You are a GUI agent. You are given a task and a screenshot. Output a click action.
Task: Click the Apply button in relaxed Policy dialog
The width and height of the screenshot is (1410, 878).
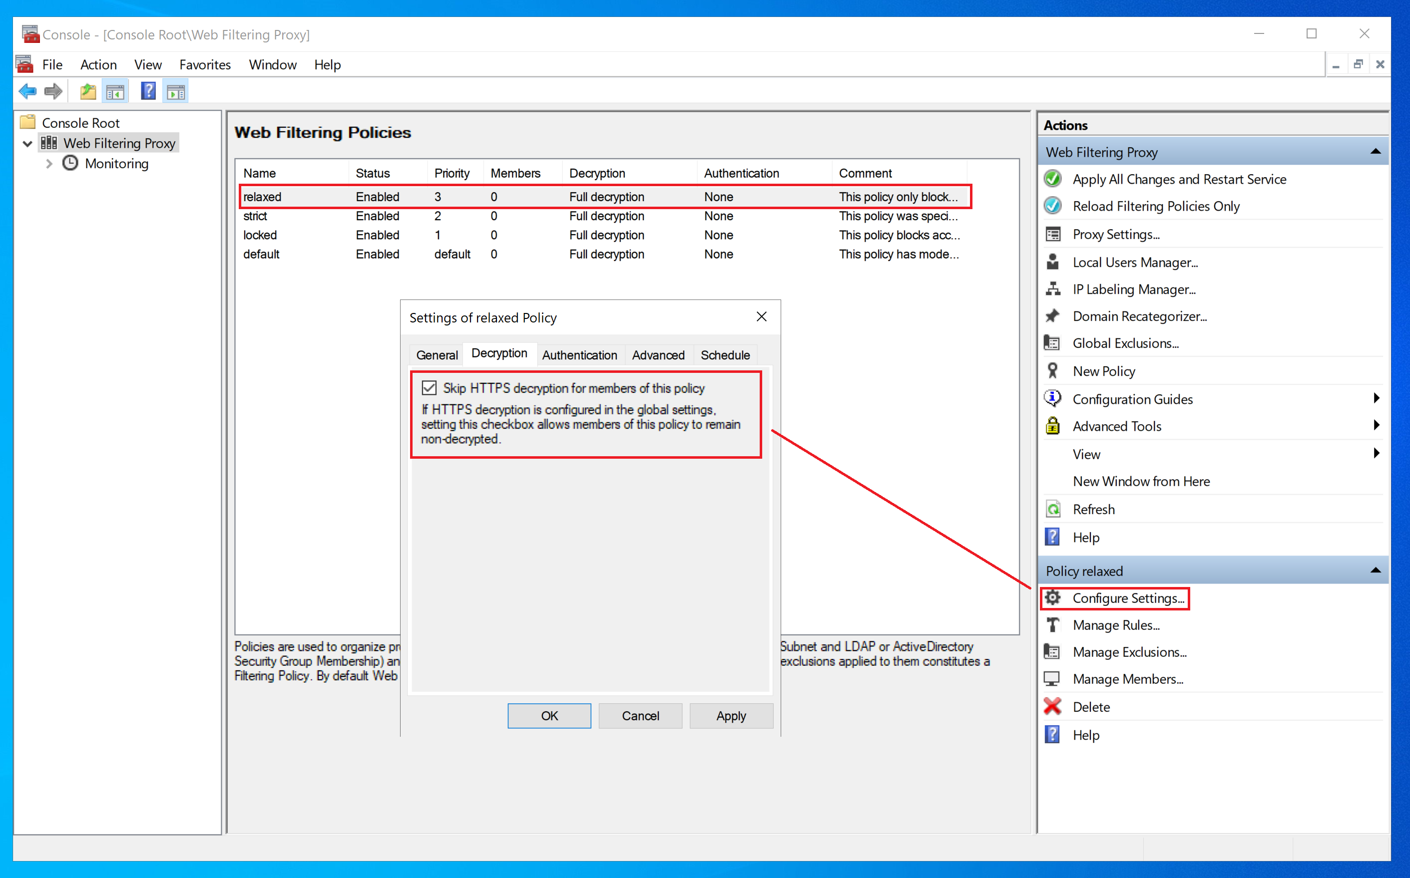730,715
